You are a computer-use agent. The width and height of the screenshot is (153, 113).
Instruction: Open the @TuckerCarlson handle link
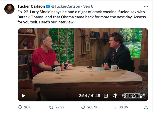coord(66,6)
